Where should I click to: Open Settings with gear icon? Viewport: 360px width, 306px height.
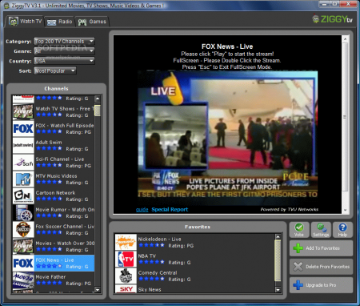pyautogui.click(x=321, y=230)
